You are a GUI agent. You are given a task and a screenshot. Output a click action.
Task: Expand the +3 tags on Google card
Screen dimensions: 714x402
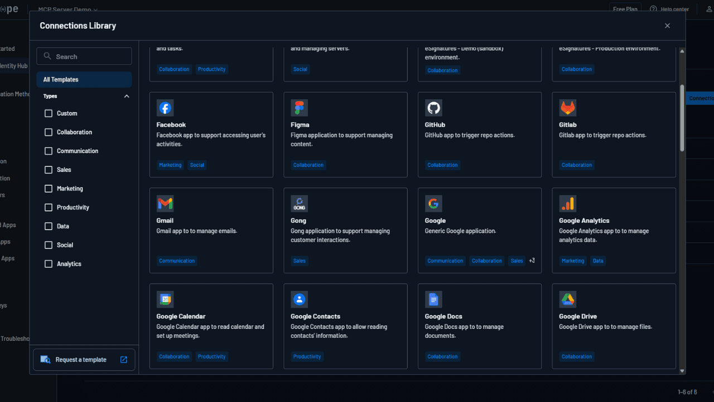(532, 260)
